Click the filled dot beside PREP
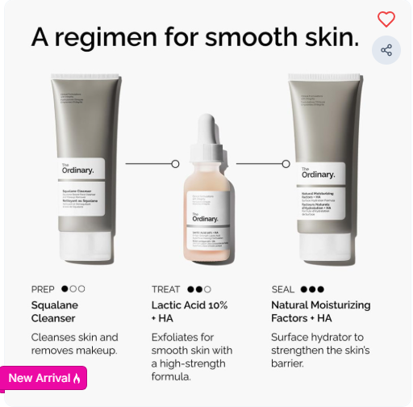Screen dimensions: 413x407 click(65, 289)
